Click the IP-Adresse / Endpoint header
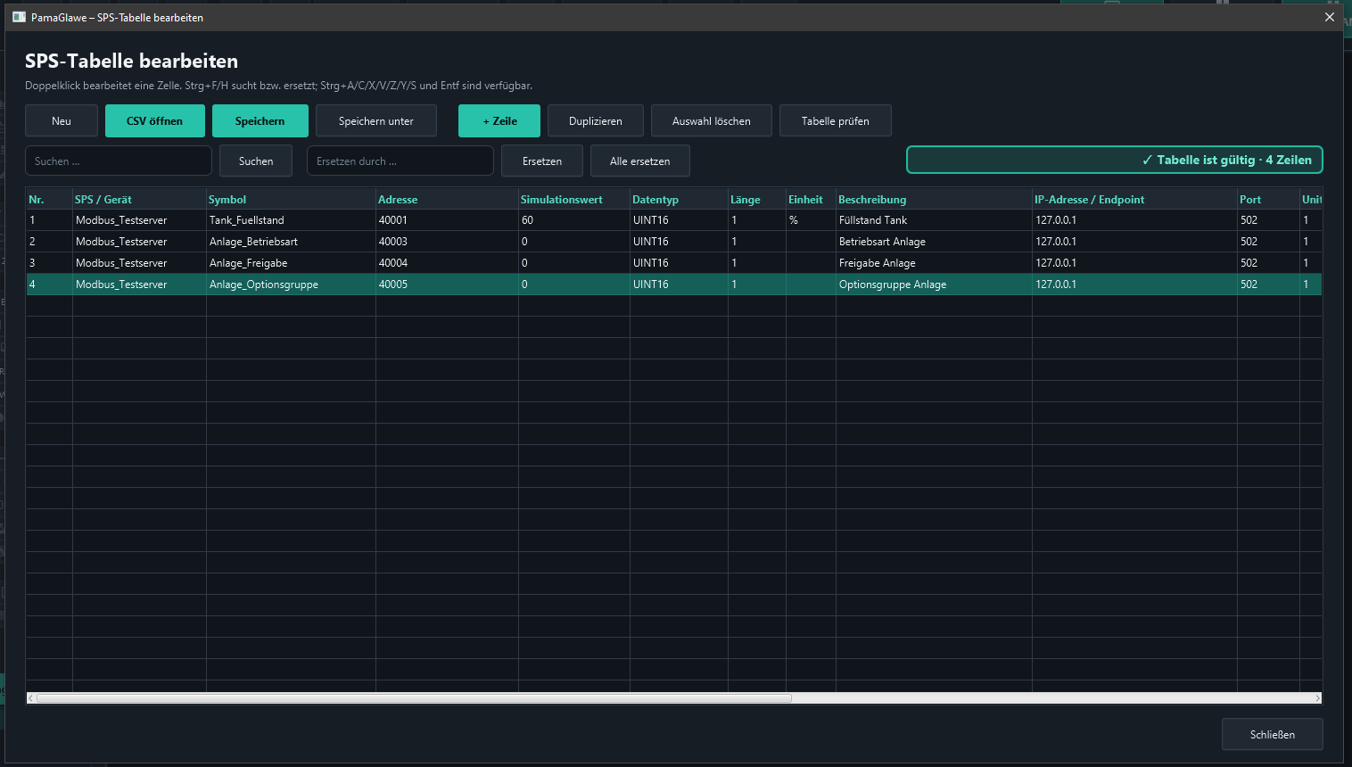The height and width of the screenshot is (767, 1352). pos(1134,200)
